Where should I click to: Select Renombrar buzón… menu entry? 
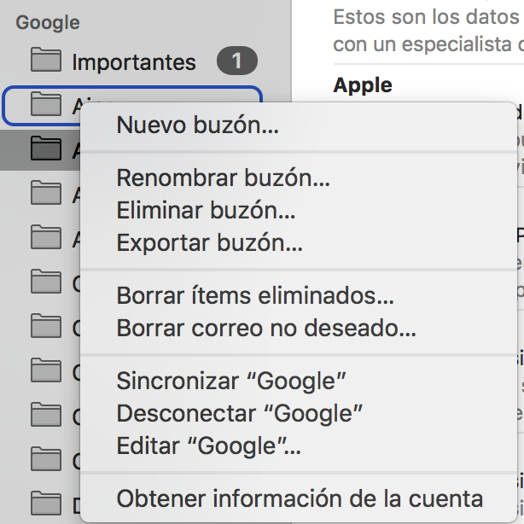click(223, 178)
